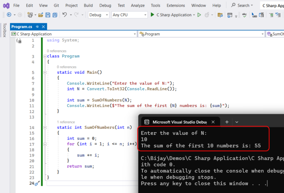The image size is (284, 193).
Task: Open new tab in console window
Action: pos(227,122)
